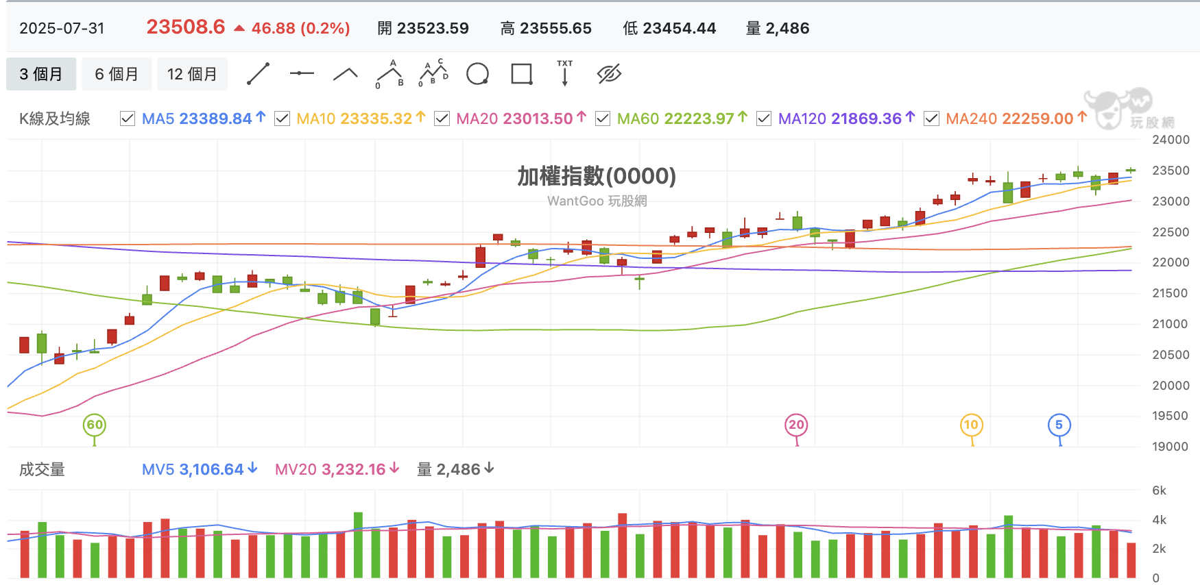Select the 0-A-B-C-D wave pattern tool
The width and height of the screenshot is (1200, 585).
click(x=433, y=73)
